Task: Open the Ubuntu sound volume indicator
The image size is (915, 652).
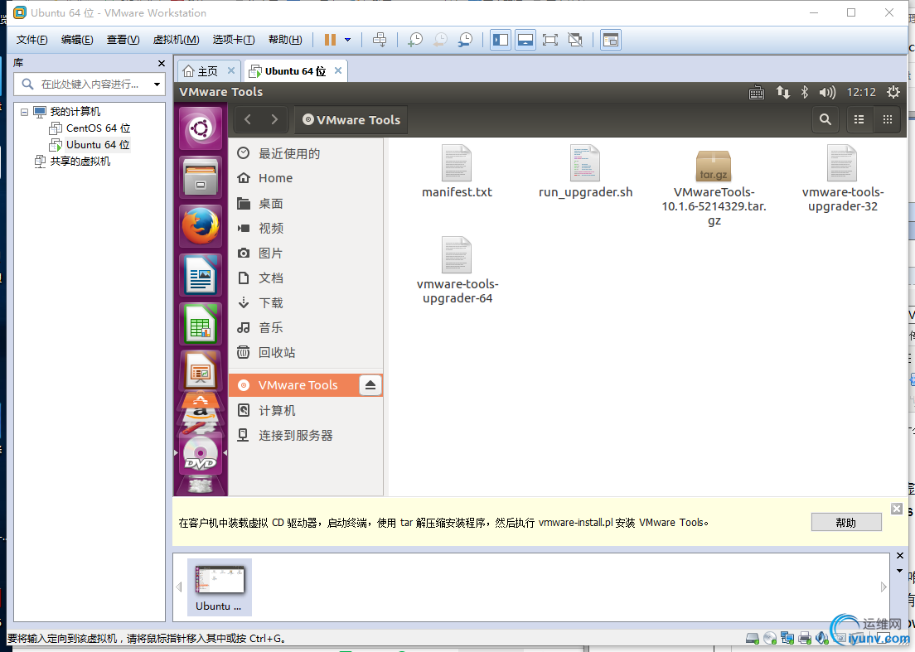Action: tap(827, 92)
